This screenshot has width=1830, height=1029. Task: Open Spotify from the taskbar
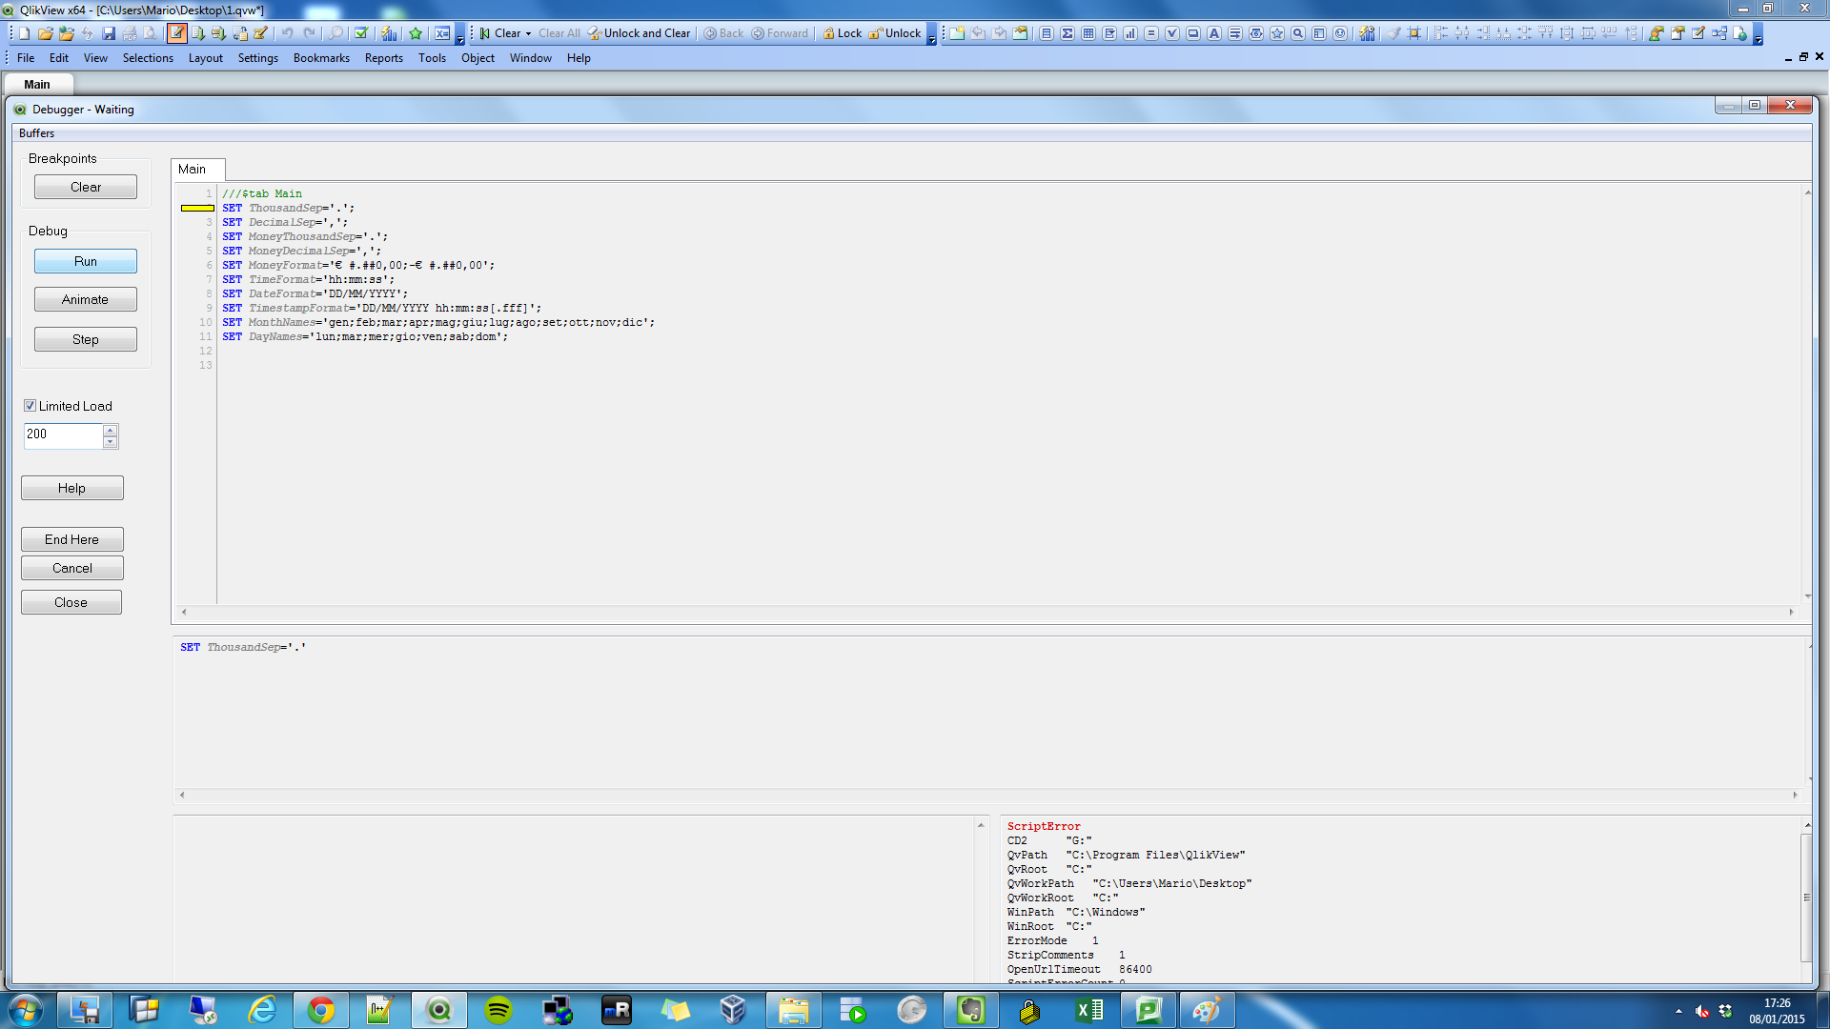click(x=498, y=1009)
